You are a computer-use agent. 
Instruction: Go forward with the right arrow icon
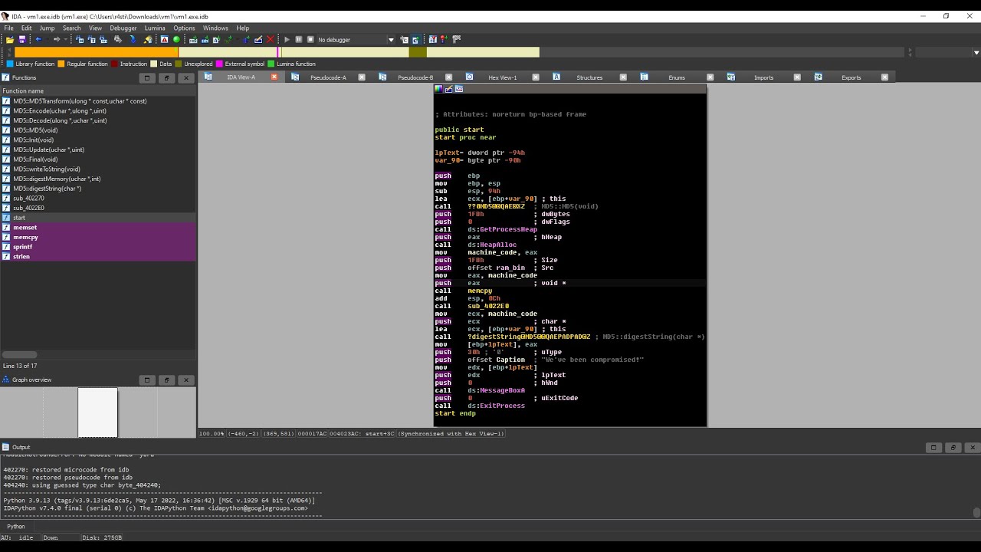pyautogui.click(x=57, y=39)
